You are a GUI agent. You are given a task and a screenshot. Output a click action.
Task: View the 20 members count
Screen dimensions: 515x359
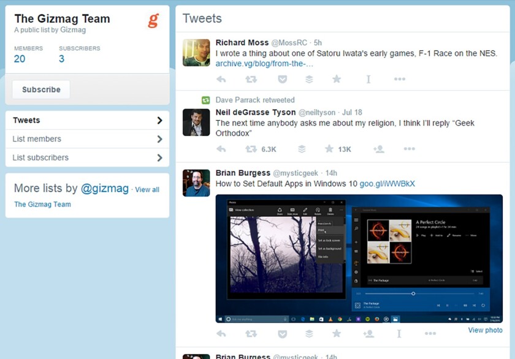[20, 59]
